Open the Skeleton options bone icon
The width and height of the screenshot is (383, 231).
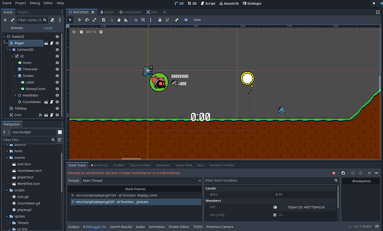coord(177,20)
